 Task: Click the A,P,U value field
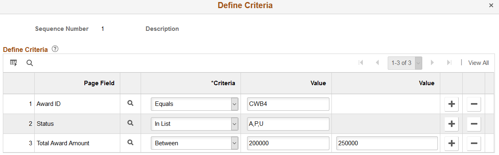[288, 124]
